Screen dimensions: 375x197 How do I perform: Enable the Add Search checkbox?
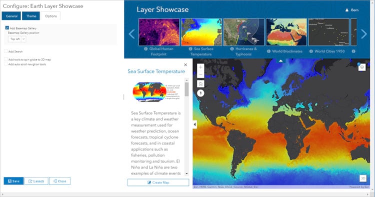(x=6, y=51)
